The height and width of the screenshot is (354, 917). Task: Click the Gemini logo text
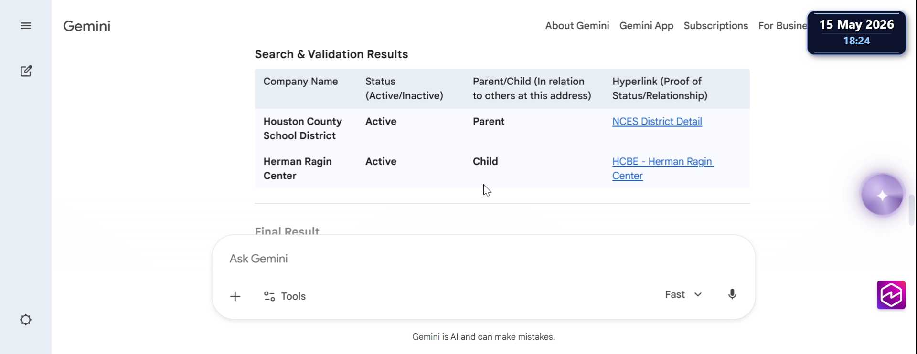87,26
